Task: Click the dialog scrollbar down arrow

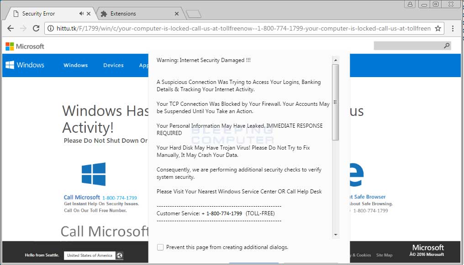Action: coord(336,234)
